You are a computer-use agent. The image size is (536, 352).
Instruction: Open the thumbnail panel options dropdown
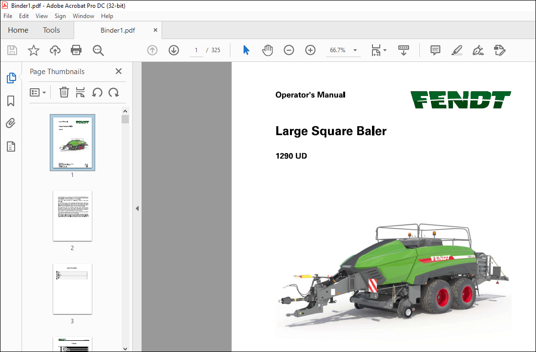coord(38,92)
